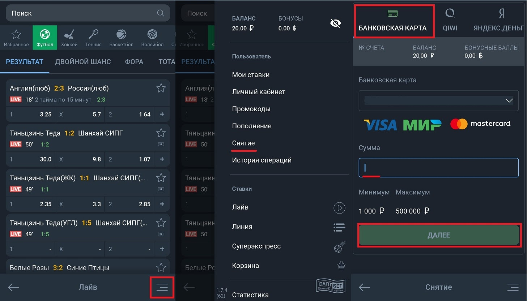This screenshot has width=527, height=301.
Task: Open Корзина basket icon
Action: (x=341, y=266)
